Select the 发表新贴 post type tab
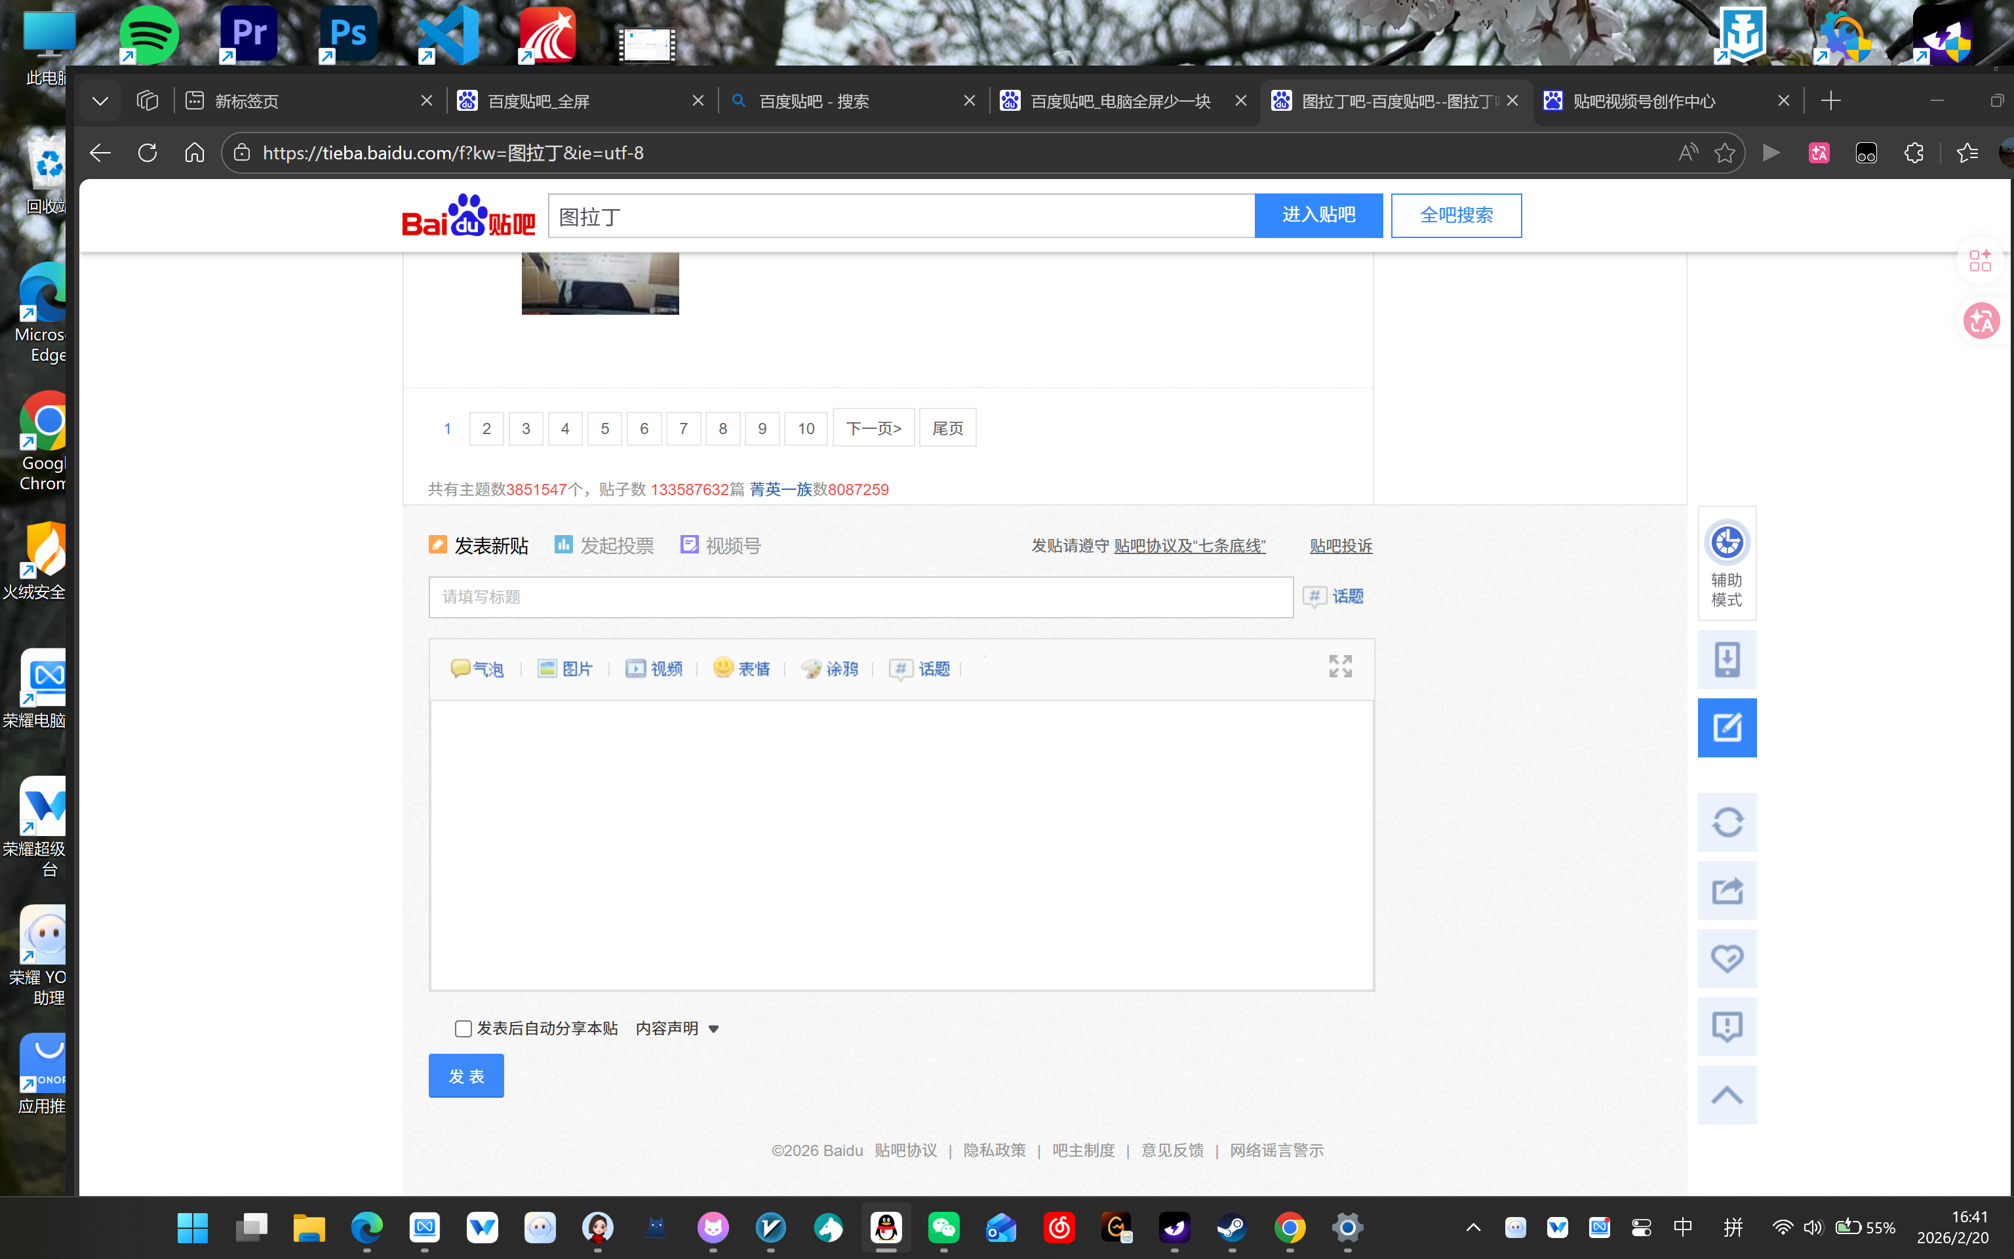The width and height of the screenshot is (2014, 1259). point(479,546)
